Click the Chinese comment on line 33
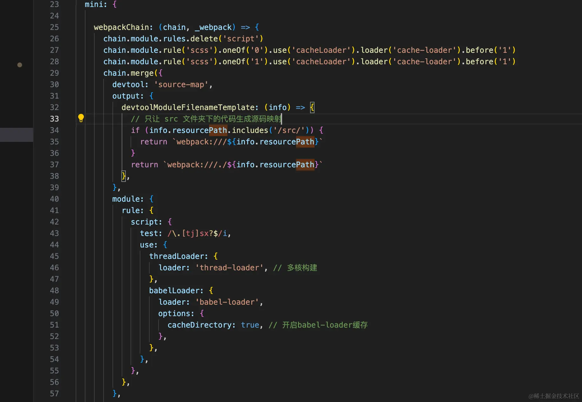Screen dimensions: 582x402 click(206, 119)
